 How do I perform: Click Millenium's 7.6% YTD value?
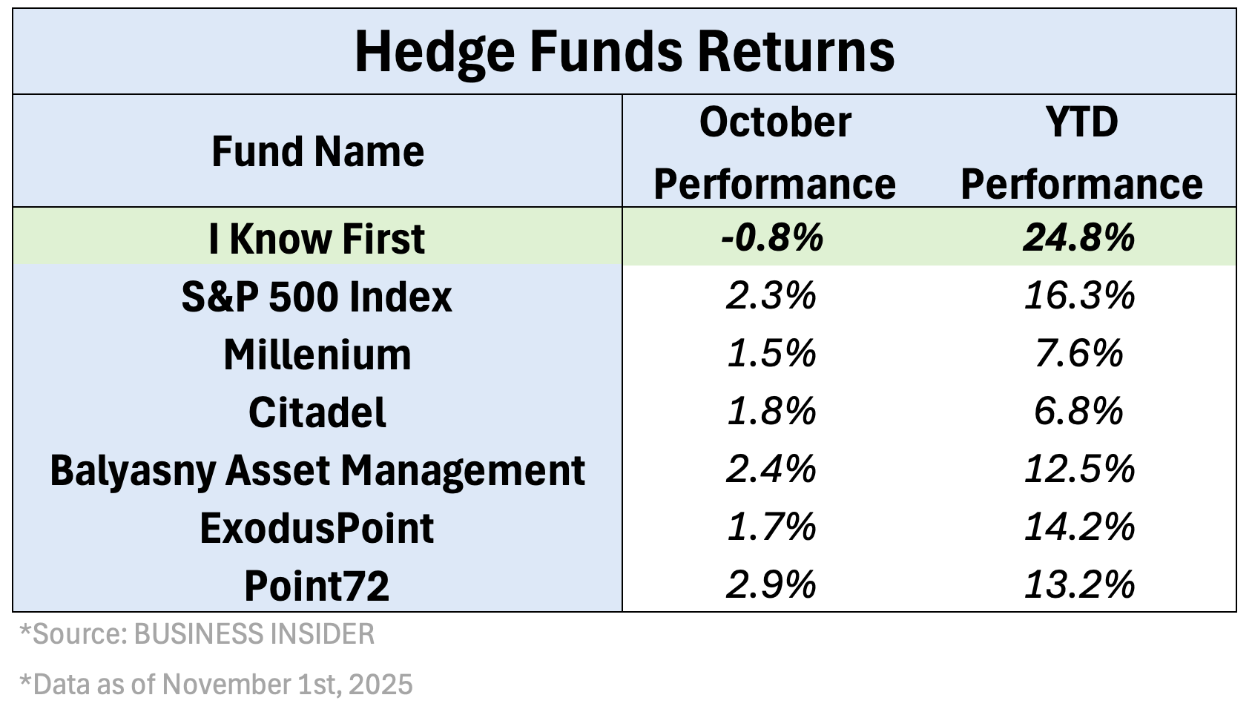(1079, 354)
